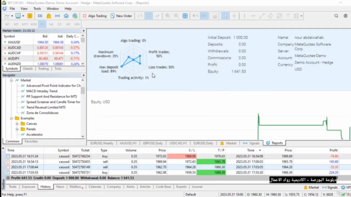Click the green T/P cell 1965.78
The width and height of the screenshot is (351, 197).
coord(211,161)
